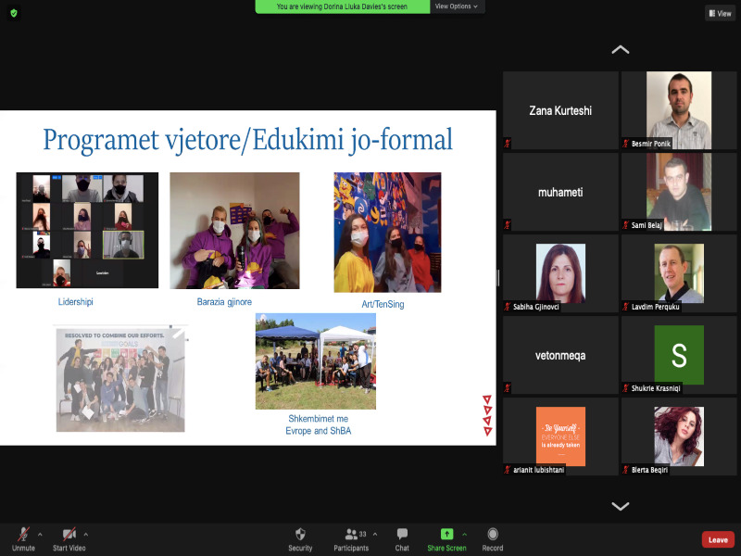
Task: Toggle the microphone with Unmute
Action: 23,535
